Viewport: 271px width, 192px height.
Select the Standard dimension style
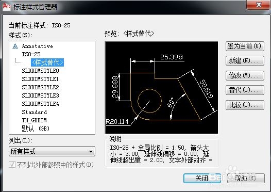click(x=35, y=112)
